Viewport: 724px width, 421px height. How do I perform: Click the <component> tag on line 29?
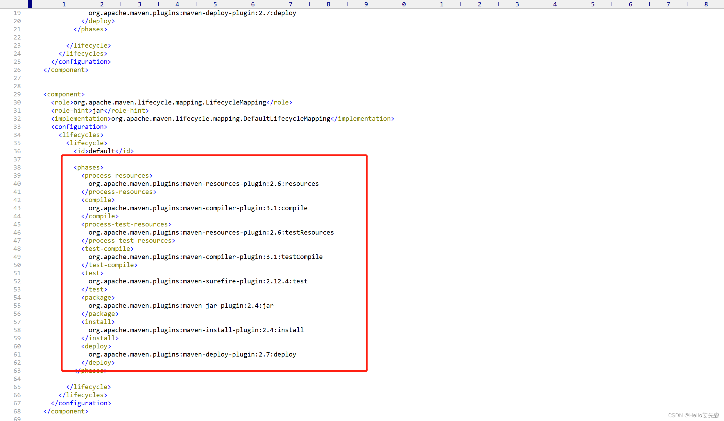64,94
